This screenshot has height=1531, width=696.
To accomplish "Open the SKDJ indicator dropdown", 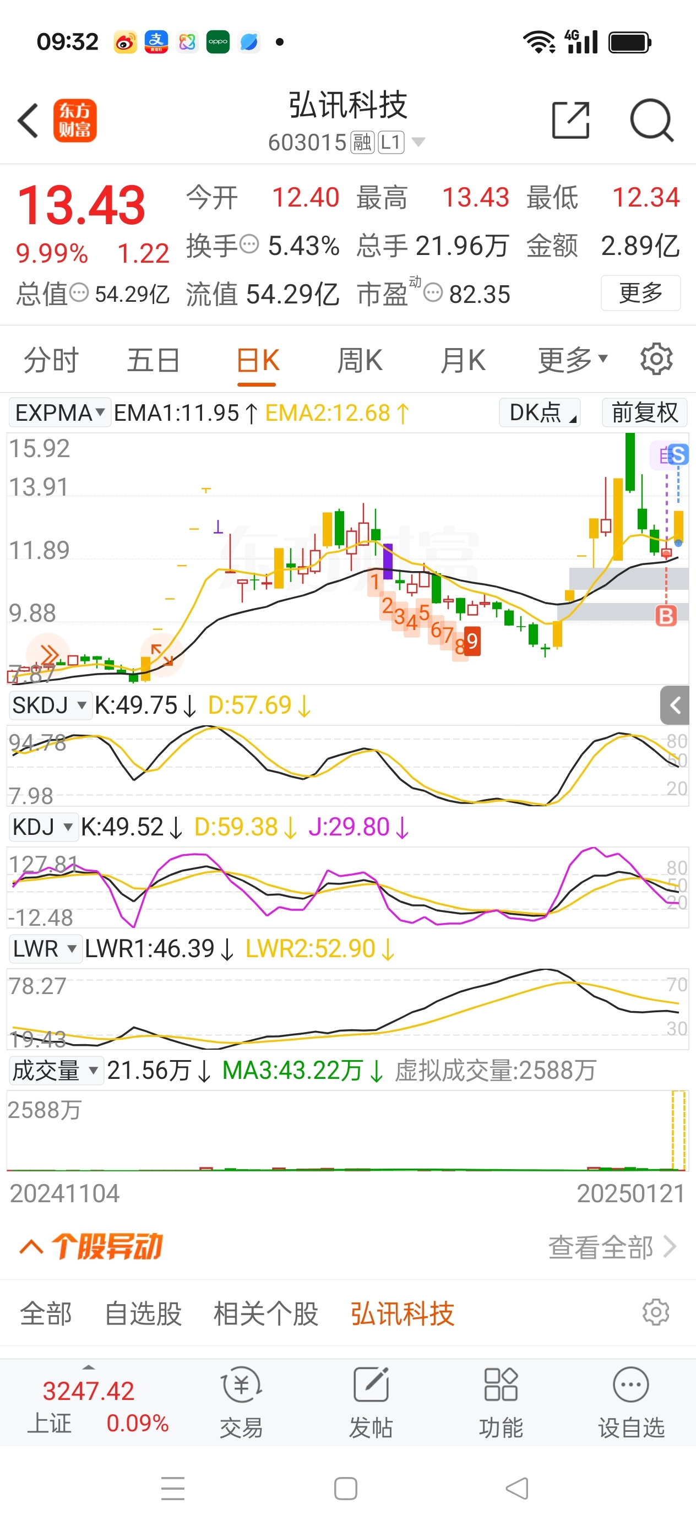I will tap(50, 705).
